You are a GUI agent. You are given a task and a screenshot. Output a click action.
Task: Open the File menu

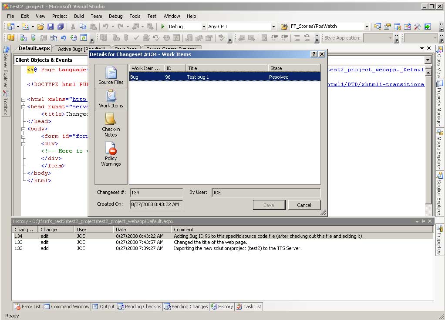pyautogui.click(x=10, y=16)
